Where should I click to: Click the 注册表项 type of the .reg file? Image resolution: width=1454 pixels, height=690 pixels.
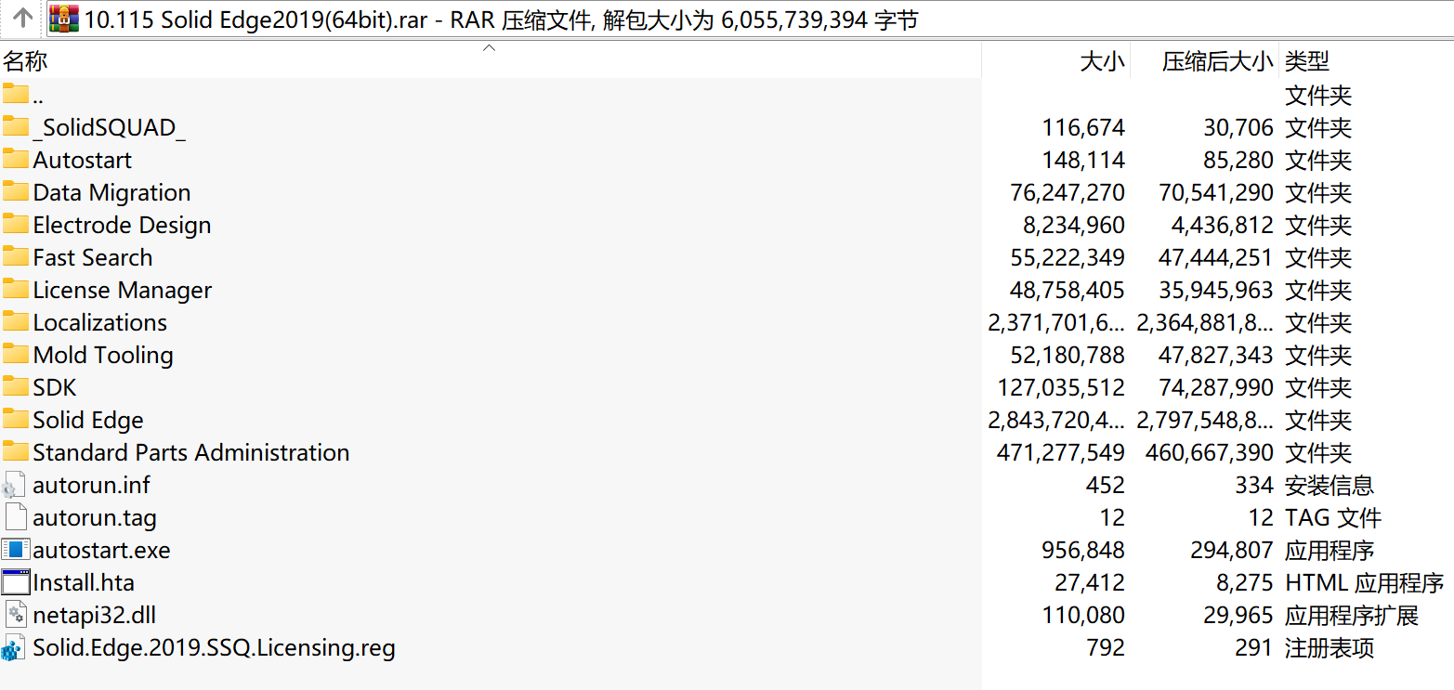click(1329, 647)
